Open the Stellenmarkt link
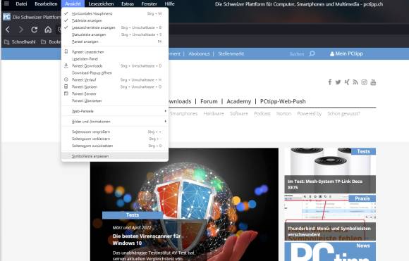 [x=231, y=53]
